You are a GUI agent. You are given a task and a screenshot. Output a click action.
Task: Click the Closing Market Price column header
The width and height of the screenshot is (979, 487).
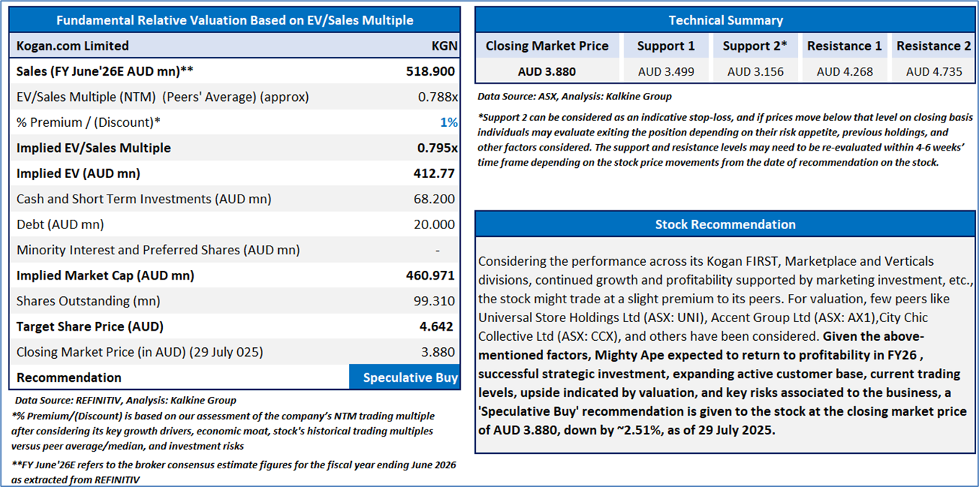547,46
